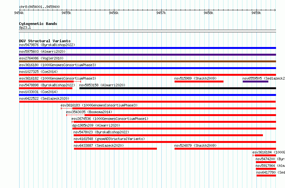Click the nsv5853158 (Almarri2020) black bar
Image resolution: width=285 pixels, height=188 pixels.
[178, 88]
